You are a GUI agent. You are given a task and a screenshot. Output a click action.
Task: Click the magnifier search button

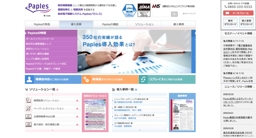click(174, 14)
